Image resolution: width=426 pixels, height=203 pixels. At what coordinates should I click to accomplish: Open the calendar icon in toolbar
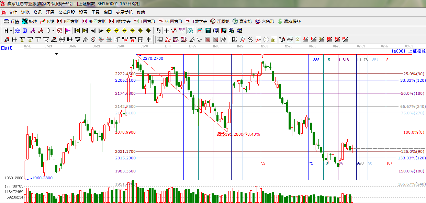click(x=199, y=31)
